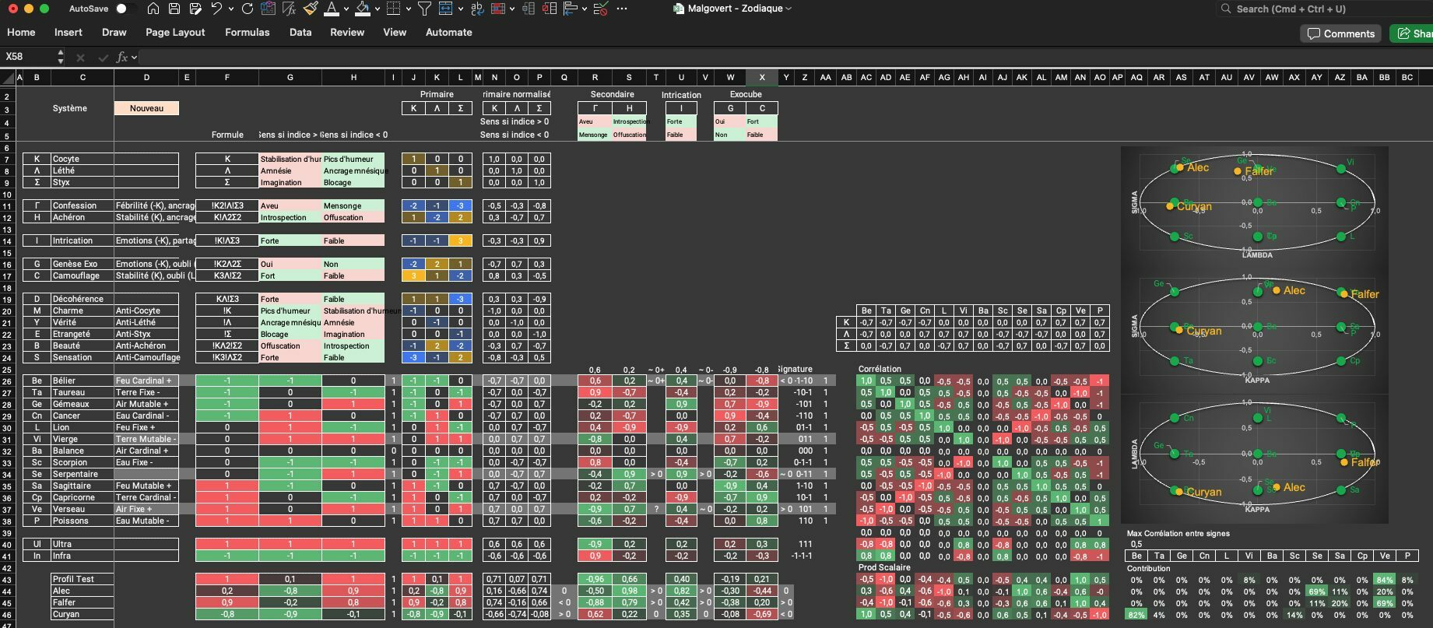Click the Save floppy disk icon
The image size is (1433, 628).
click(174, 9)
